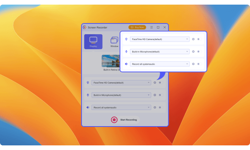Open Record all systemaudio dropdown in enlarged callout
250x150 pixels.
point(160,64)
